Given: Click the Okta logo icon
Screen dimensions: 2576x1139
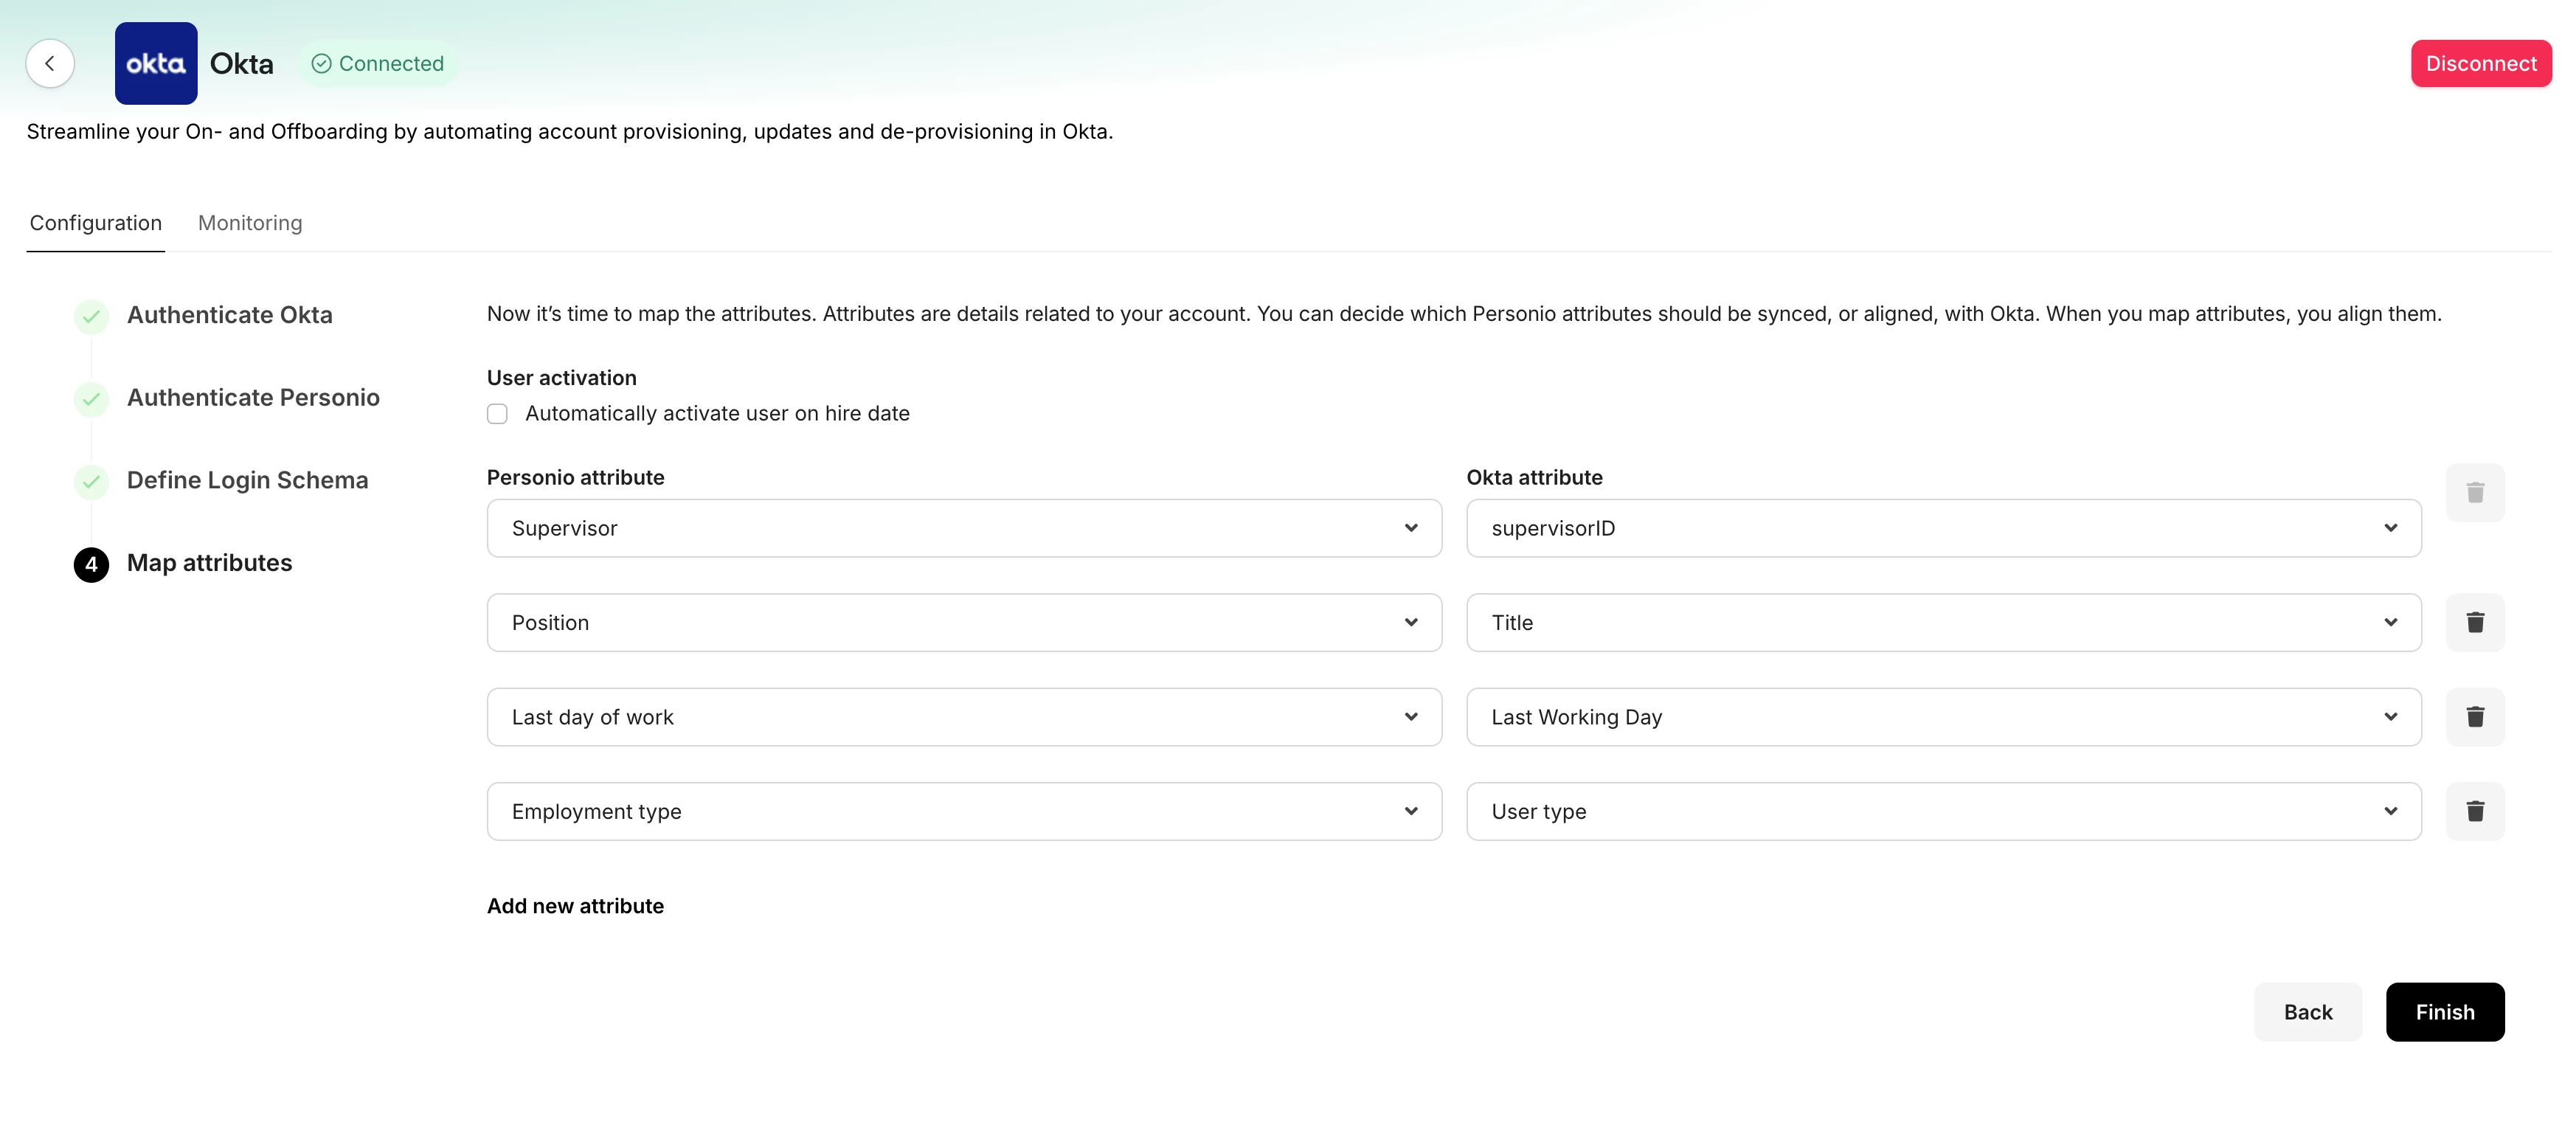Looking at the screenshot, I should (156, 63).
